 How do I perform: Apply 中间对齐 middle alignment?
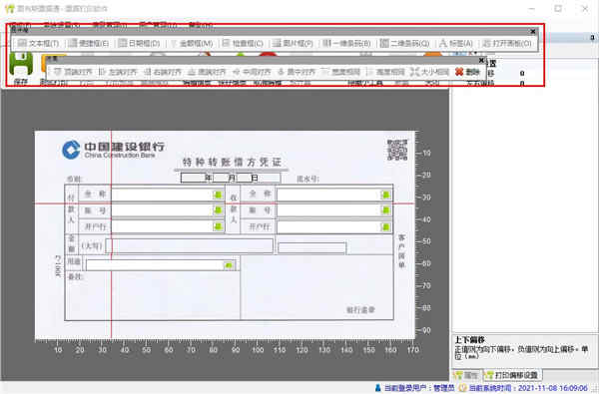252,72
